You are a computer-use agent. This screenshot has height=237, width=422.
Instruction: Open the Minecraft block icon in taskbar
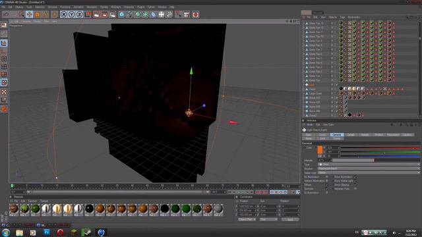click(x=74, y=232)
